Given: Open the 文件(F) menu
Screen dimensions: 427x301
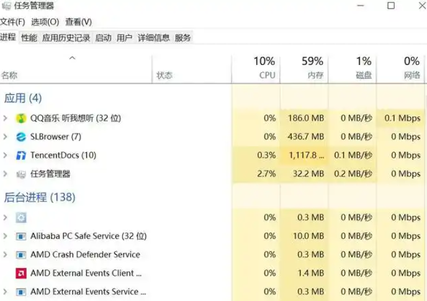Looking at the screenshot, I should tap(12, 22).
